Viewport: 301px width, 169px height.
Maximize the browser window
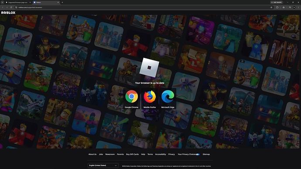click(x=293, y=2)
